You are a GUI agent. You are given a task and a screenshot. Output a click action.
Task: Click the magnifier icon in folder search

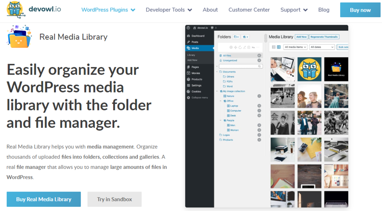[260, 66]
